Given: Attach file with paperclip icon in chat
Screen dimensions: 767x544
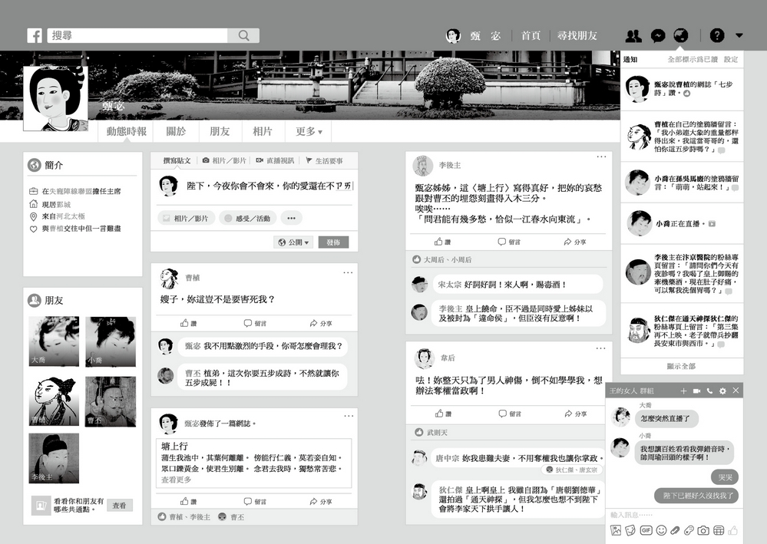Looking at the screenshot, I should pyautogui.click(x=675, y=530).
